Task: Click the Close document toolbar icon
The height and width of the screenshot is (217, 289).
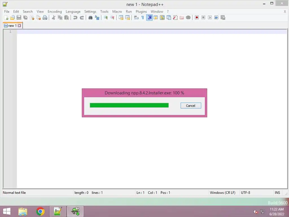Action: [32, 18]
